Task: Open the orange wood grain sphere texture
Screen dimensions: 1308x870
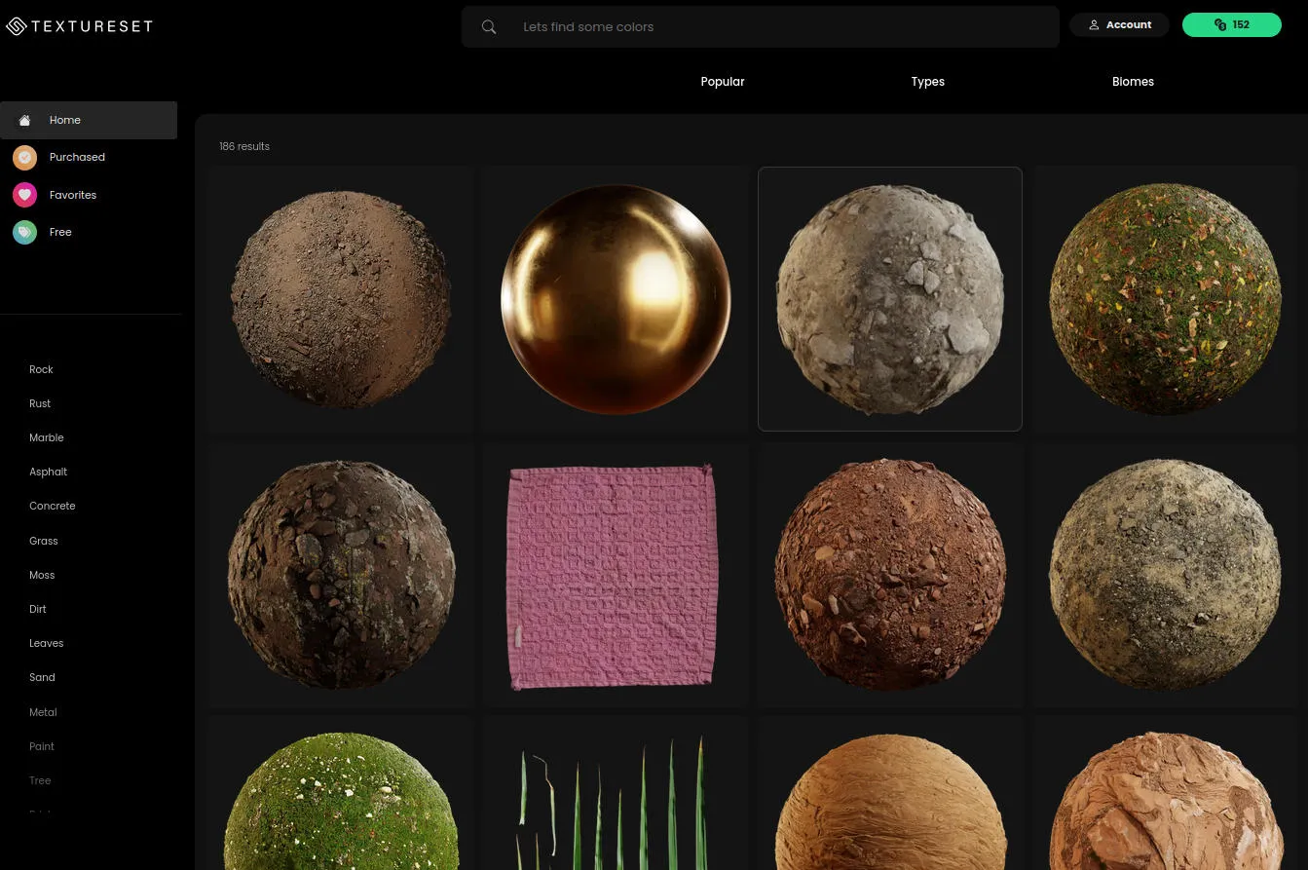Action: (890, 794)
